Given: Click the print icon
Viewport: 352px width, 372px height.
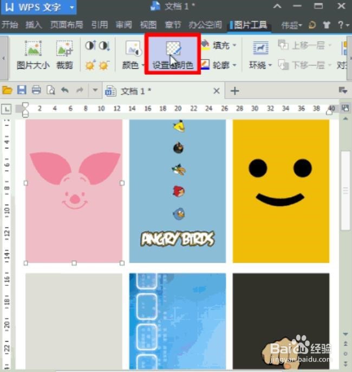Looking at the screenshot, I should point(36,90).
